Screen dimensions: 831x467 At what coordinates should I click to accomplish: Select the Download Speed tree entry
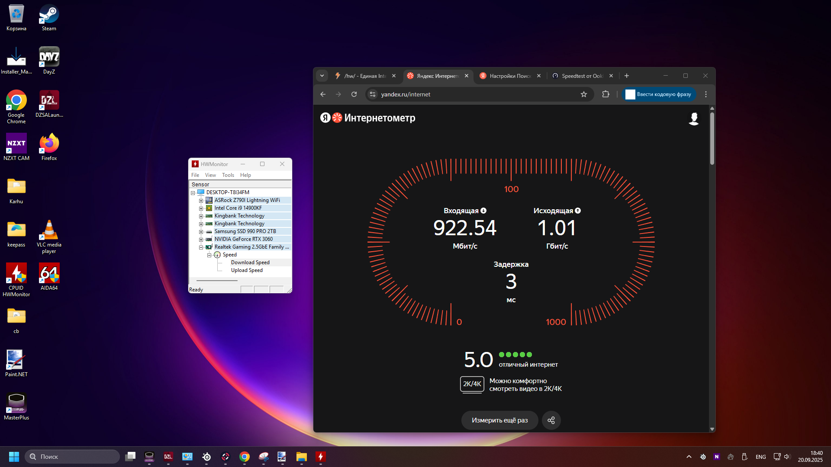coord(250,262)
